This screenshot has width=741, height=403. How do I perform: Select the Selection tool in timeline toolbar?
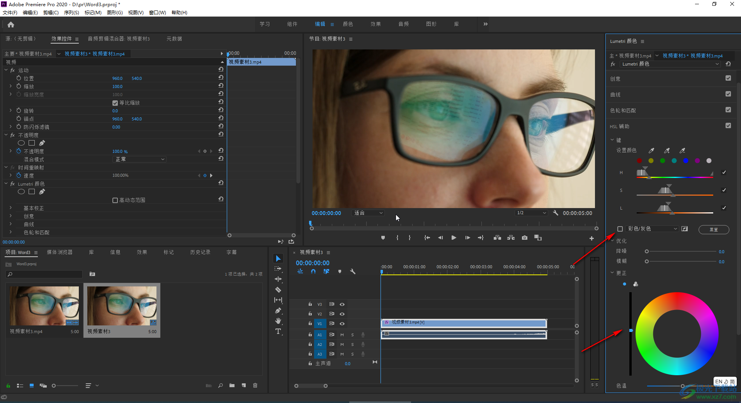click(278, 258)
